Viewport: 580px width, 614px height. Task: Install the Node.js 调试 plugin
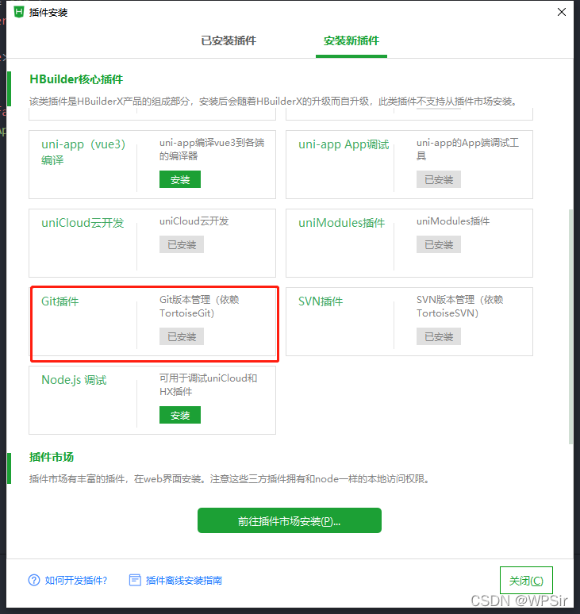(180, 415)
